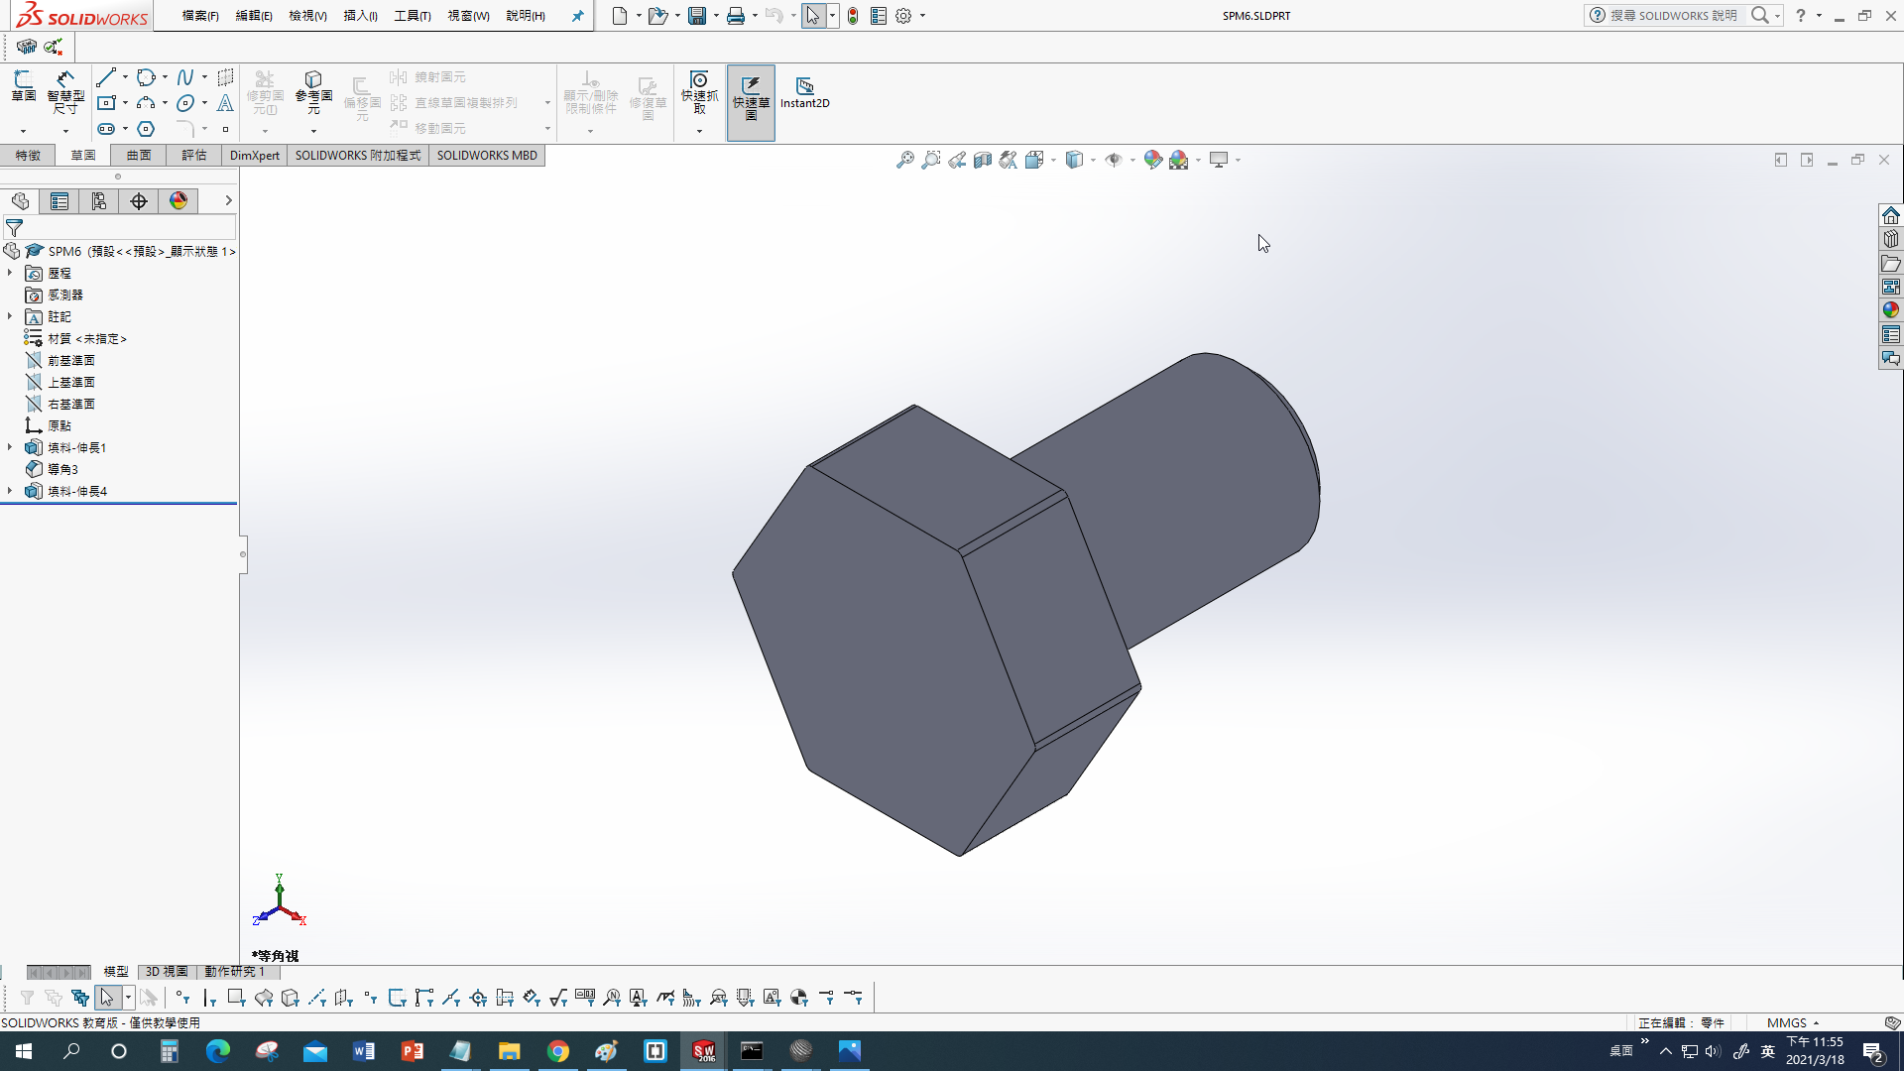
Task: Open dropdown arrow below 快速抓取
Action: pyautogui.click(x=699, y=131)
